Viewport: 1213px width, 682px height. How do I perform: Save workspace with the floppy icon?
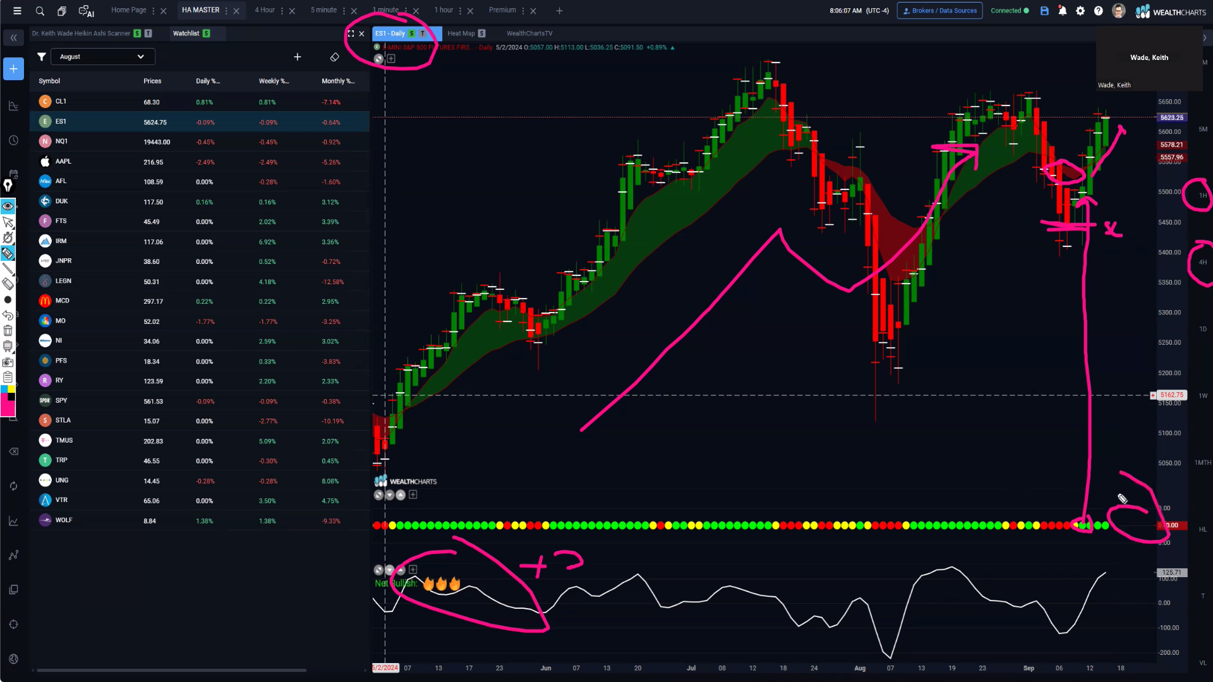(1044, 11)
